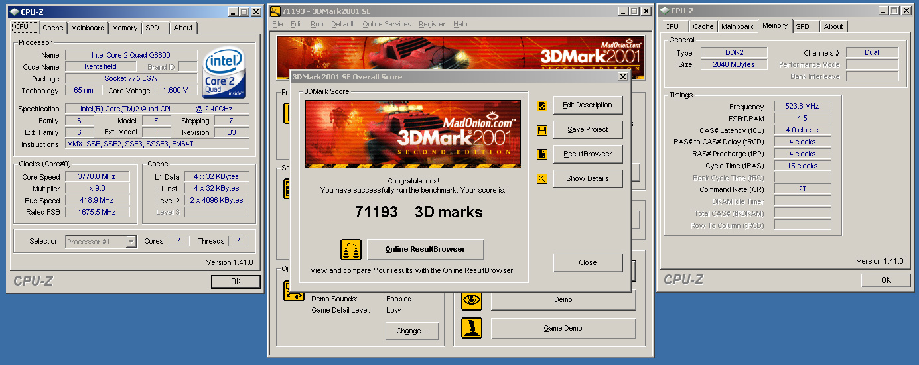Click the Channels # Dual field
This screenshot has height=365, width=919.
click(x=872, y=52)
